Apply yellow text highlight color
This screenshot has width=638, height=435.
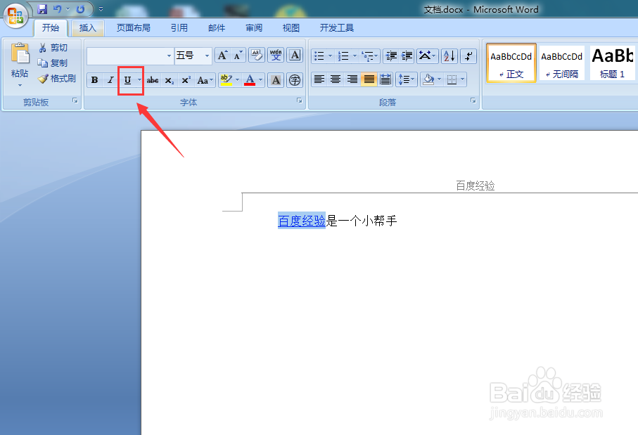(227, 80)
